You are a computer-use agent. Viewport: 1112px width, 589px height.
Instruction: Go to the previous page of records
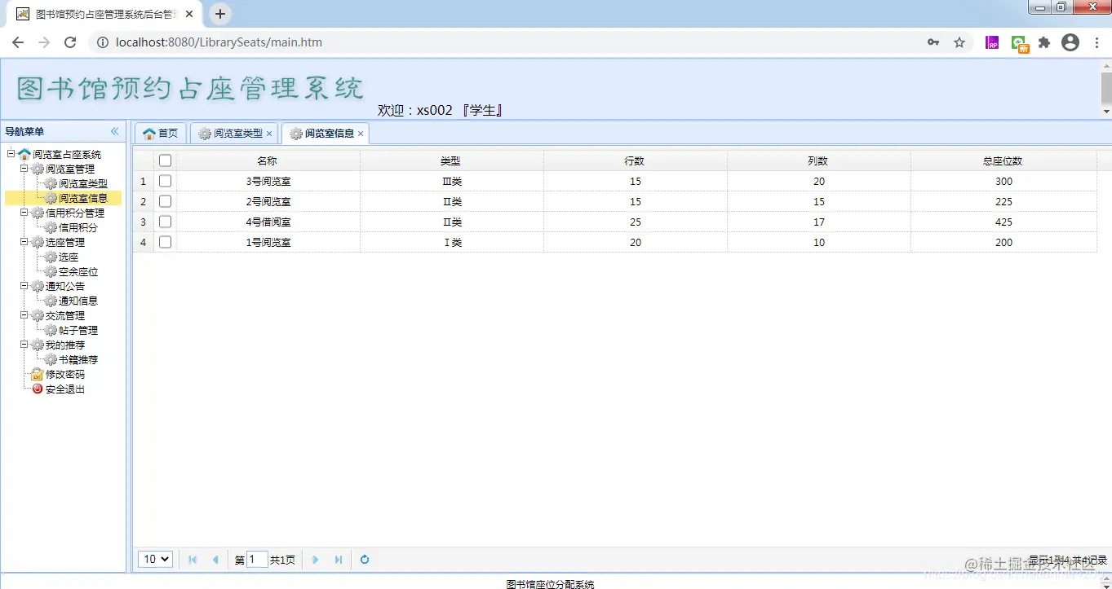pyautogui.click(x=215, y=560)
